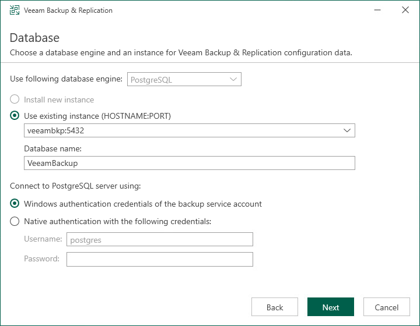Click the 'Connect to PostgreSQL server using' label
The image size is (420, 326).
pyautogui.click(x=76, y=186)
